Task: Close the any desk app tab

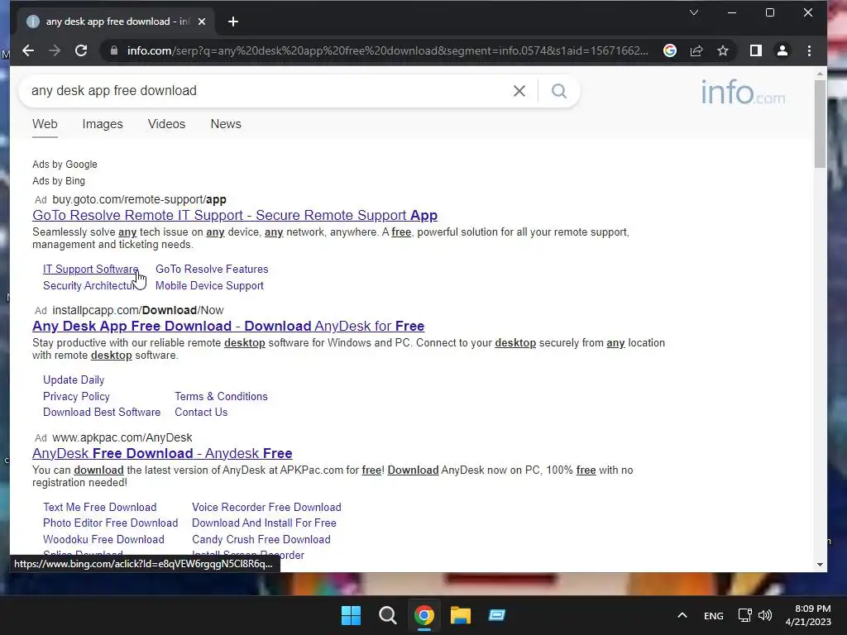Action: 202,21
